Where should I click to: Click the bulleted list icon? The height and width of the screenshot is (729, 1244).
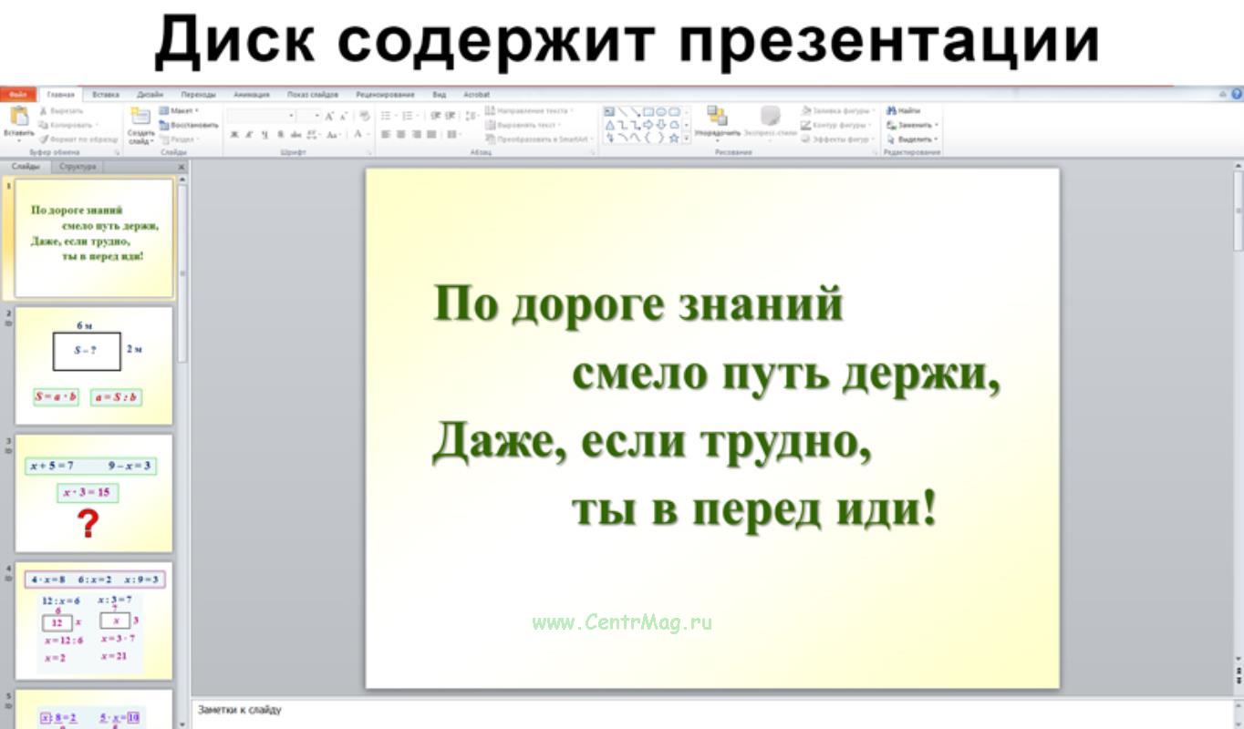387,116
